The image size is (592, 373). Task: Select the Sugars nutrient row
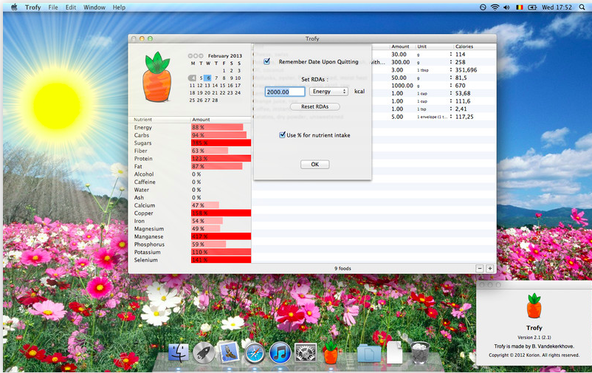190,143
